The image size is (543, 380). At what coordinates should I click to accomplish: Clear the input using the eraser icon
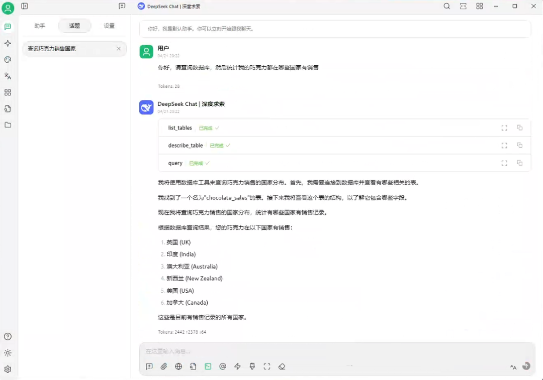click(x=282, y=366)
